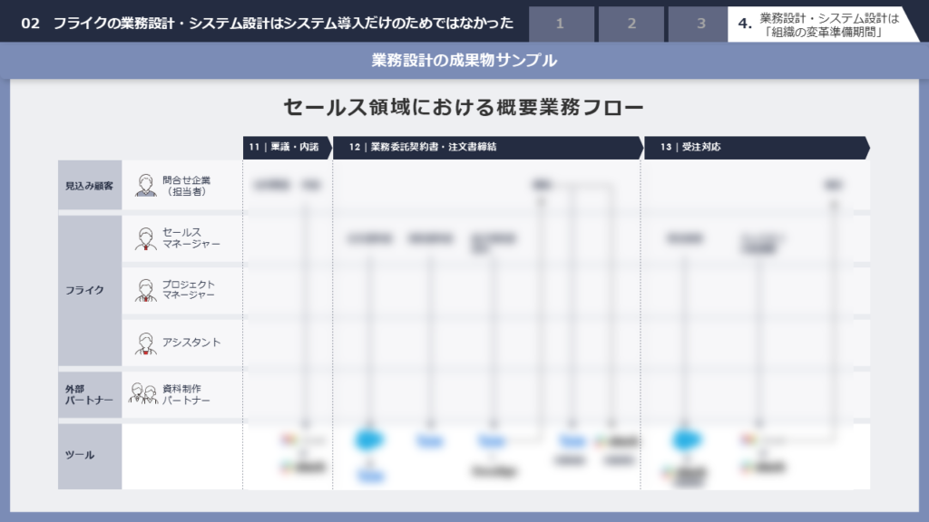Click the 業務設計の成果物サンプル banner
929x522 pixels.
point(464,61)
